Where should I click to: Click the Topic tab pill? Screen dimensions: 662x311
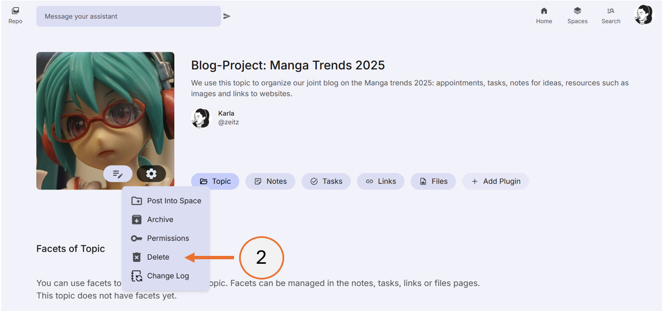pyautogui.click(x=215, y=182)
